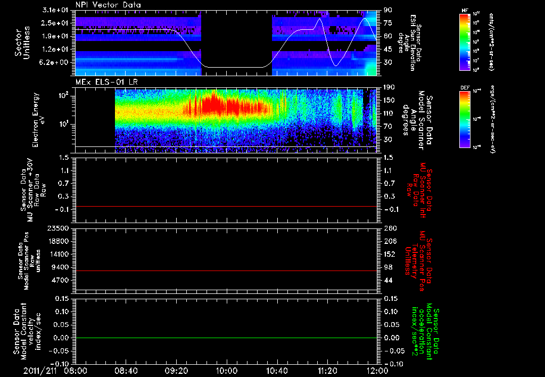
Task: Click the '1.9e+01' sector tick label
Action: click(x=56, y=36)
